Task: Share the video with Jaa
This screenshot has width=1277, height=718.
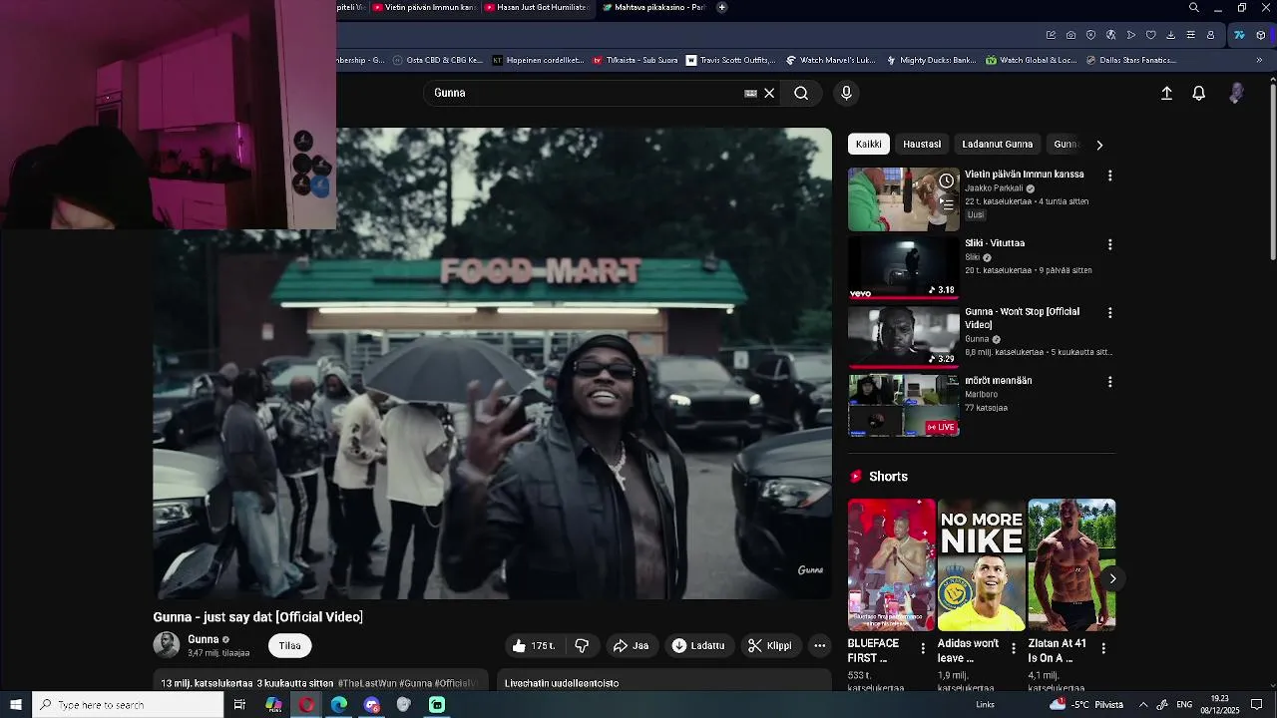Action: tap(631, 646)
